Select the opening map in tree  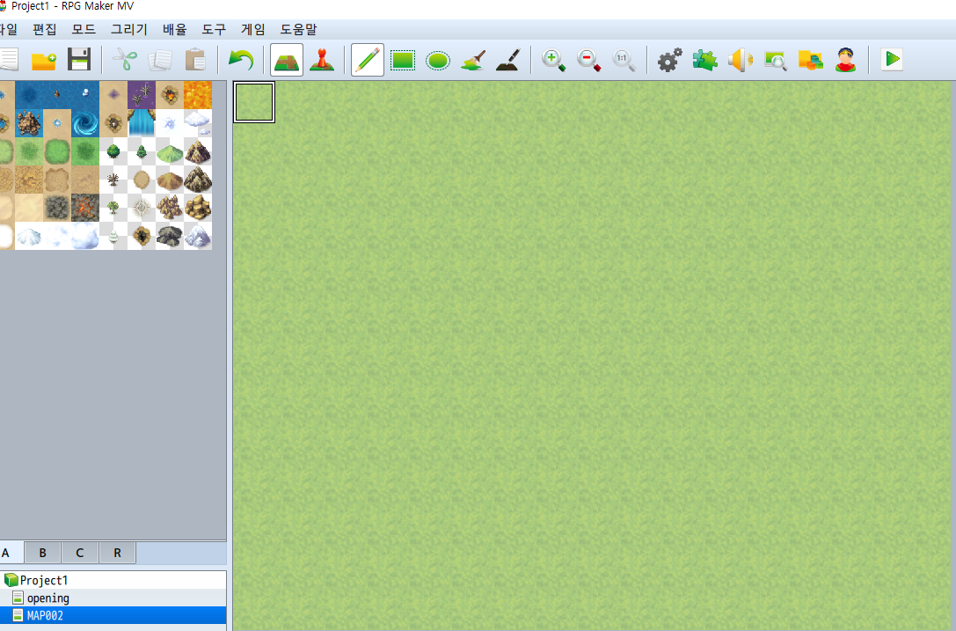[47, 598]
